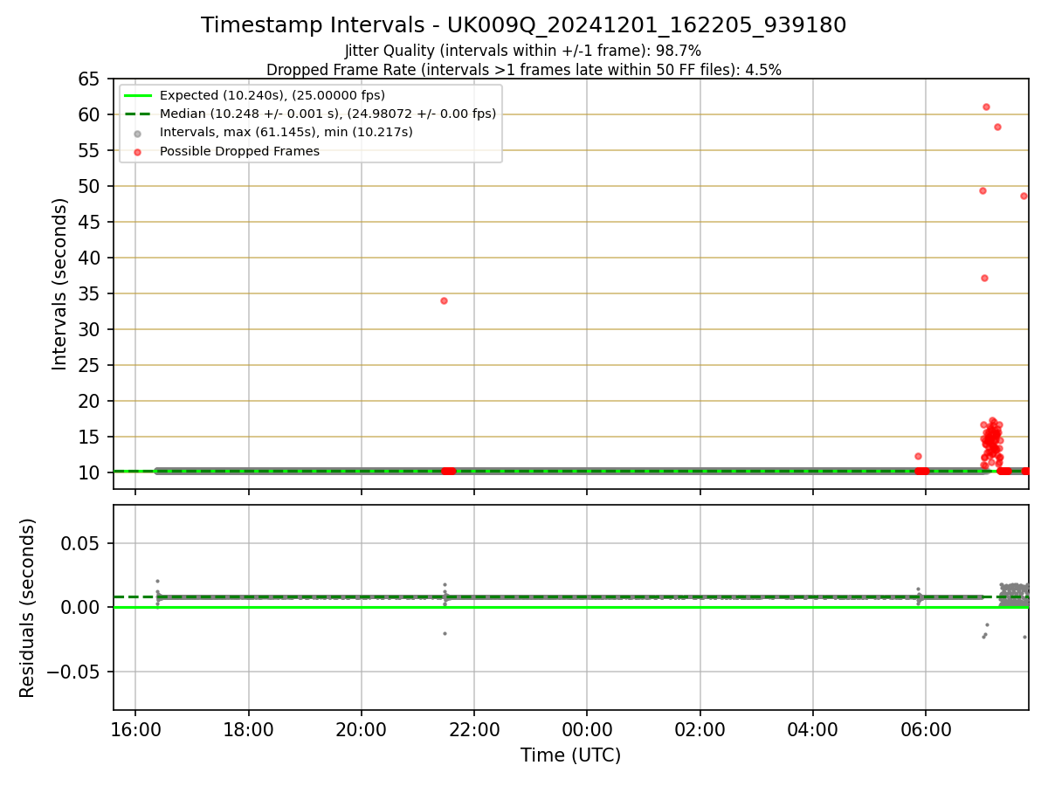Click the 'Jitter Quality' subtitle line
The height and width of the screenshot is (786, 1048).
click(x=523, y=51)
